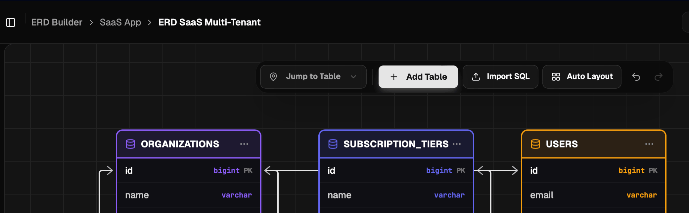This screenshot has height=213, width=689.
Task: Click the Import SQL button
Action: click(500, 77)
